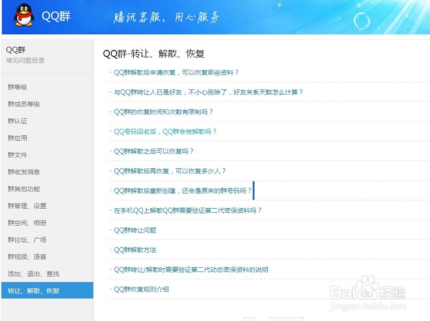Open the QQ群转让问题 link
The height and width of the screenshot is (321, 430).
point(135,230)
